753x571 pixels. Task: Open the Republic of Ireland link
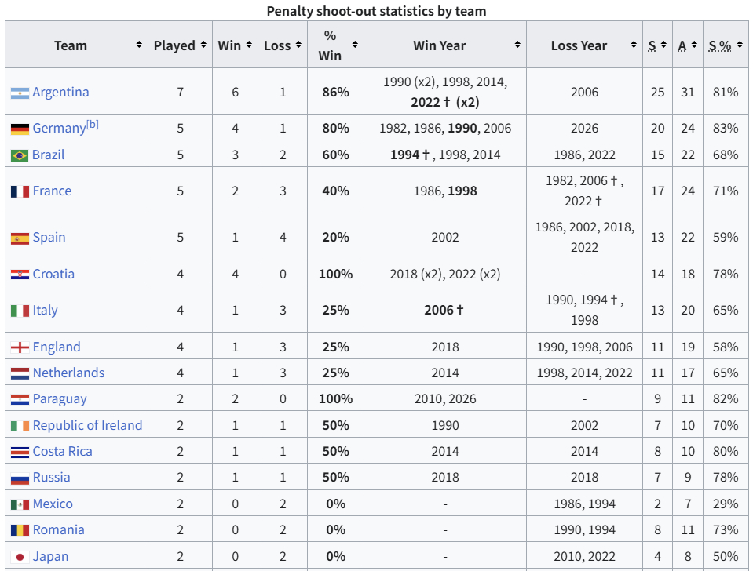click(x=87, y=426)
